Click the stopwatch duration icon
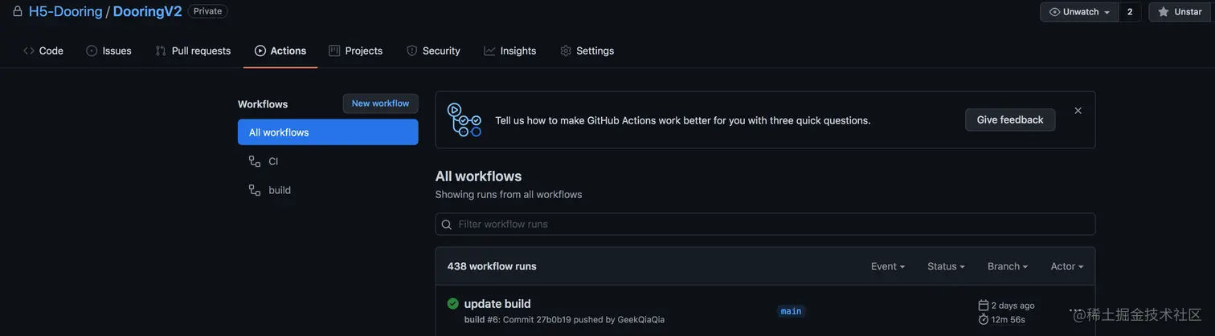1215x336 pixels. click(x=984, y=319)
